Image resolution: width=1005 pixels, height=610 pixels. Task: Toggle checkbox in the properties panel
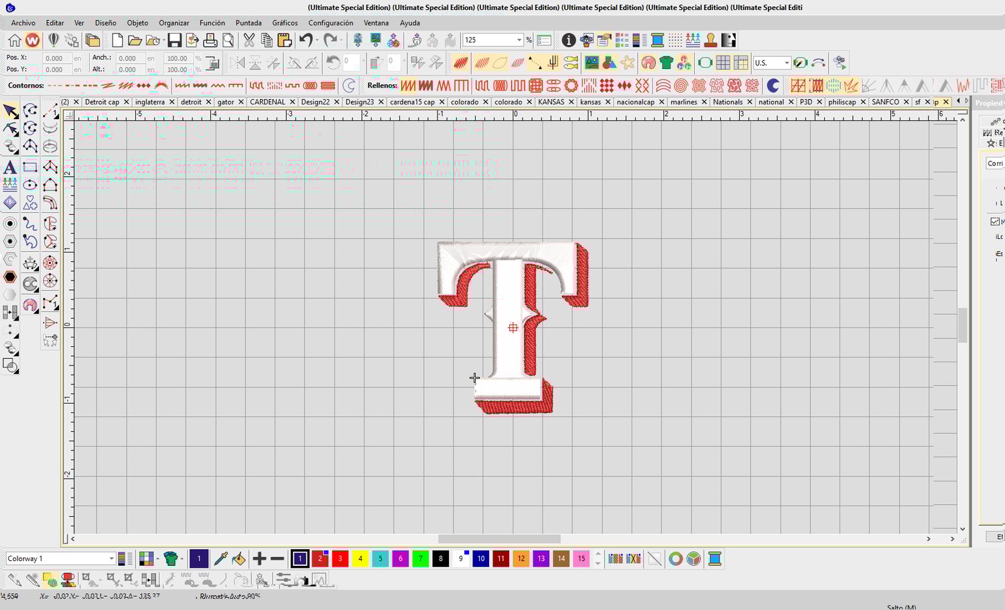tap(995, 221)
